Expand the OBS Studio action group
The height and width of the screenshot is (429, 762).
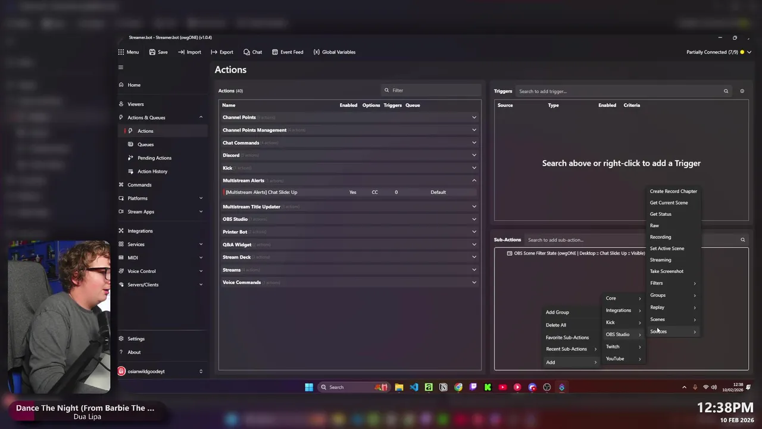point(349,219)
